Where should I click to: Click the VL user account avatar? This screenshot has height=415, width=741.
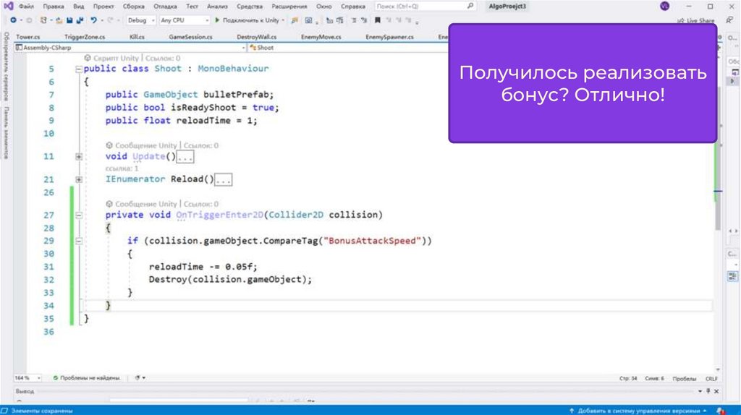664,6
